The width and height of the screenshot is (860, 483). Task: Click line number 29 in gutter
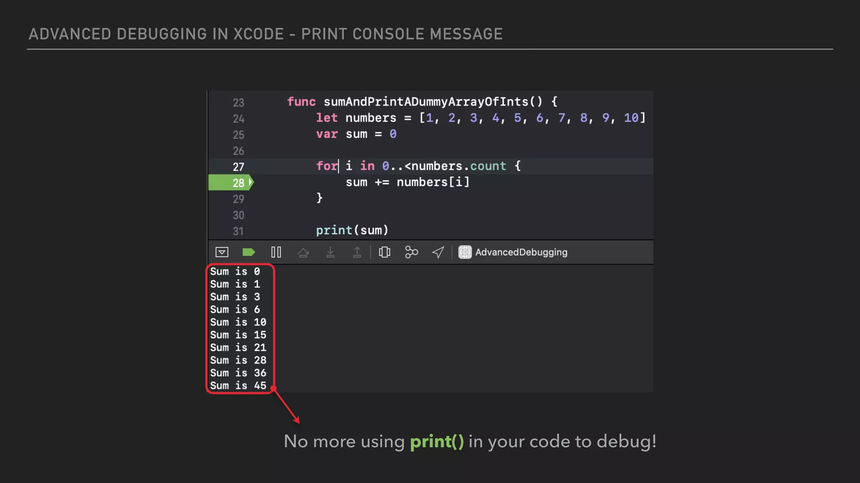pos(239,199)
